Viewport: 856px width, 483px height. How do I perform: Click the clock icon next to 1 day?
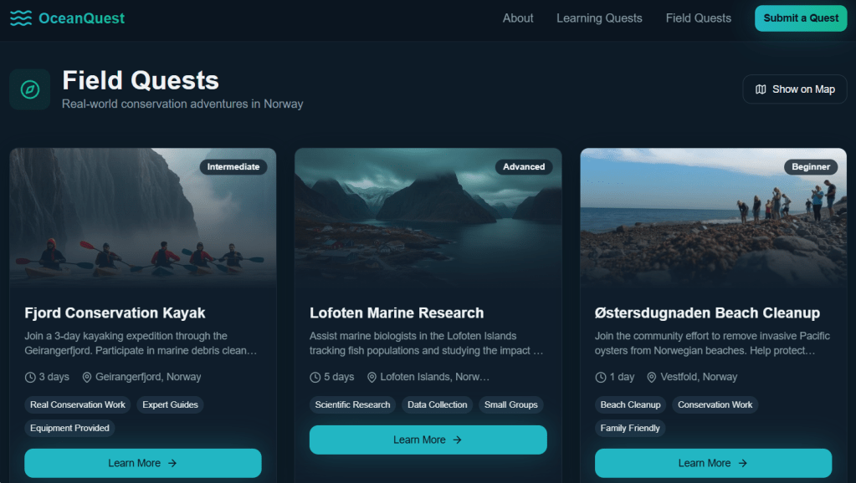(x=601, y=377)
